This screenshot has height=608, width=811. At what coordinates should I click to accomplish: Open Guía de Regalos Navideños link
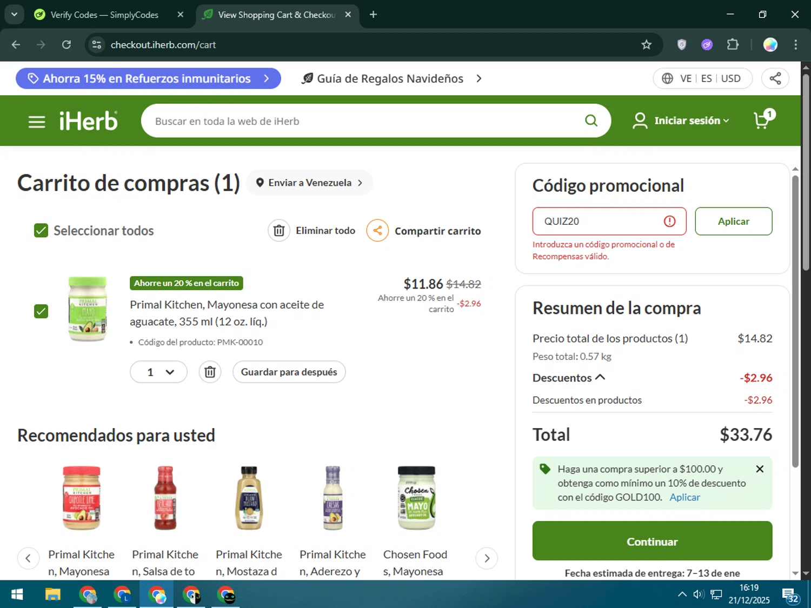(391, 78)
